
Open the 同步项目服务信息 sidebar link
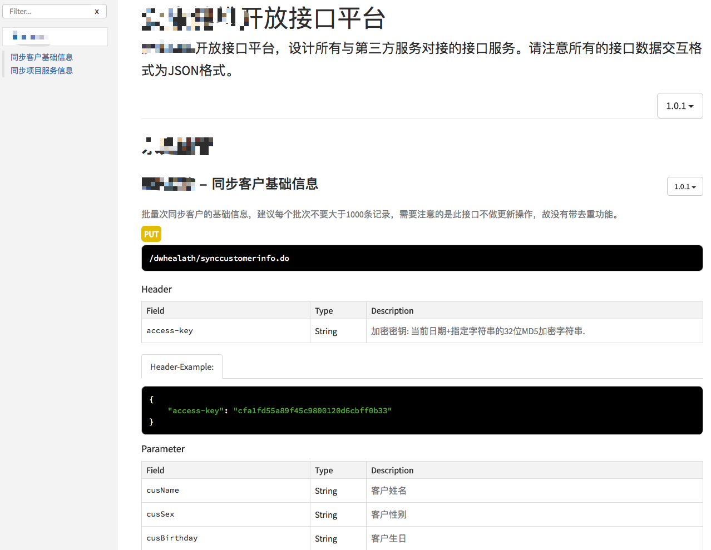coord(42,71)
